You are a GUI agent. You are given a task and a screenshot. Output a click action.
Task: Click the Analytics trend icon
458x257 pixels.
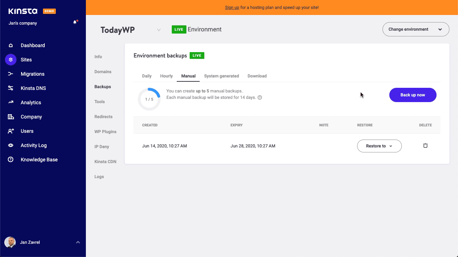tap(11, 102)
